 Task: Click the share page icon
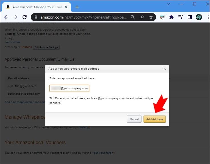click(x=142, y=17)
